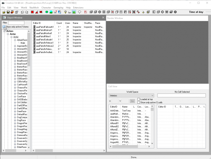Open the Gameplay menu
This screenshot has width=211, height=159.
coord(58,7)
